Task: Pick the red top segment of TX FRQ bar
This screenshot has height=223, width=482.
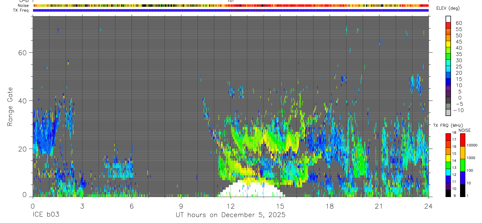Action: [448, 136]
